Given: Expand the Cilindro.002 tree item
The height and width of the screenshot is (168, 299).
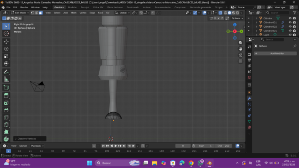Looking at the screenshot, I should (x=256, y=27).
